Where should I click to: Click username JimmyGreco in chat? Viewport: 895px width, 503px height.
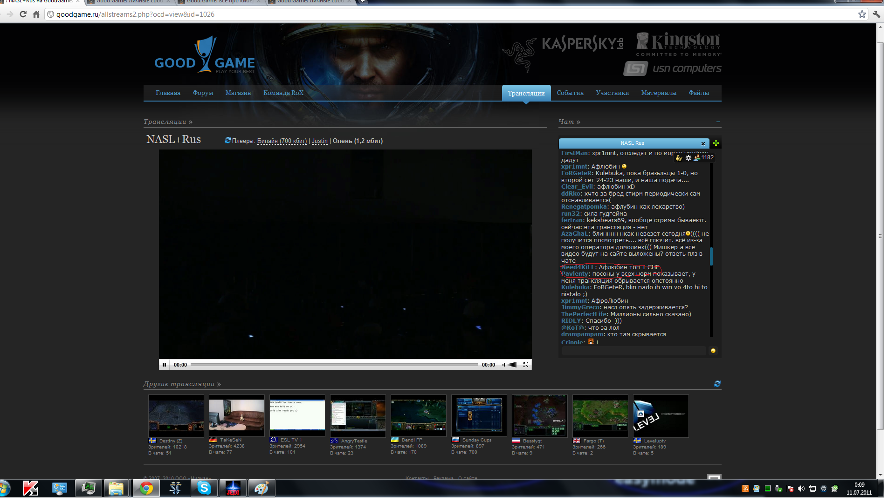pyautogui.click(x=580, y=307)
